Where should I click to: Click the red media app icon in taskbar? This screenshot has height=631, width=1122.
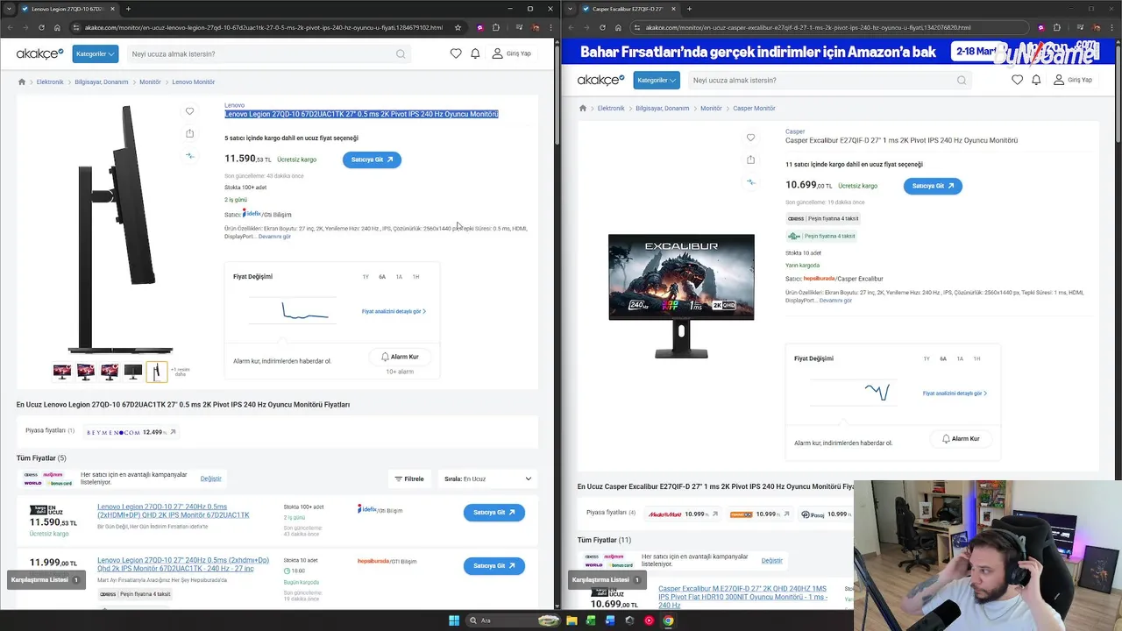tap(649, 620)
